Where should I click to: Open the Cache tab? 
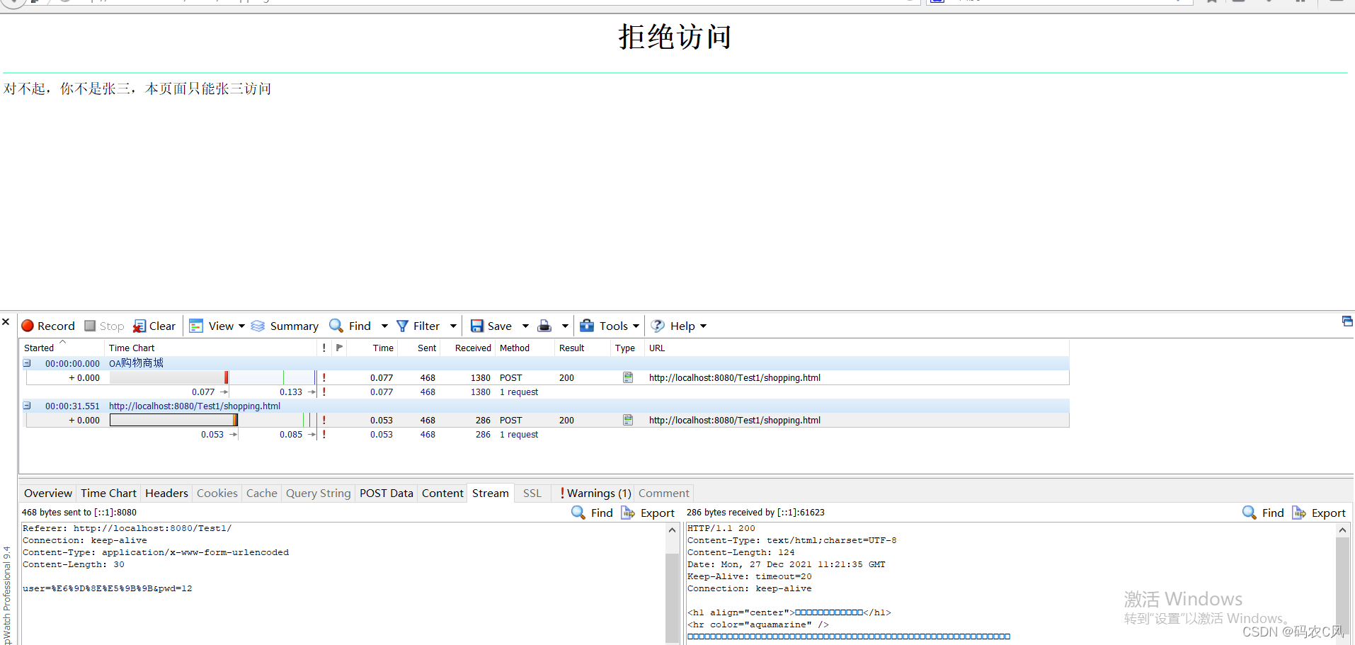[x=262, y=493]
